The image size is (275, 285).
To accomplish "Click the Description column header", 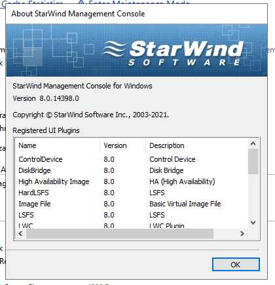I will tap(197, 145).
